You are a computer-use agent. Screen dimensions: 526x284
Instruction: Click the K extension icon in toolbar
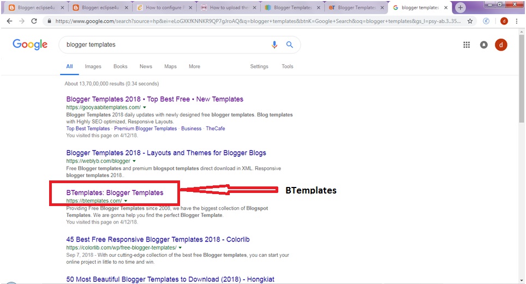point(486,21)
